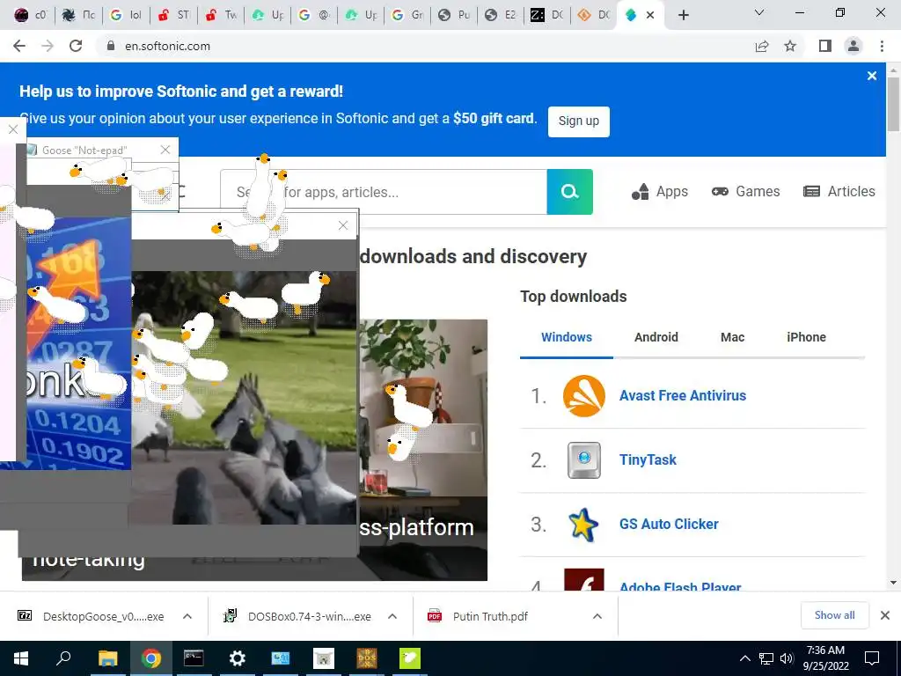Click Desktop Goose green taskbar icon
Image resolution: width=901 pixels, height=676 pixels.
(410, 658)
